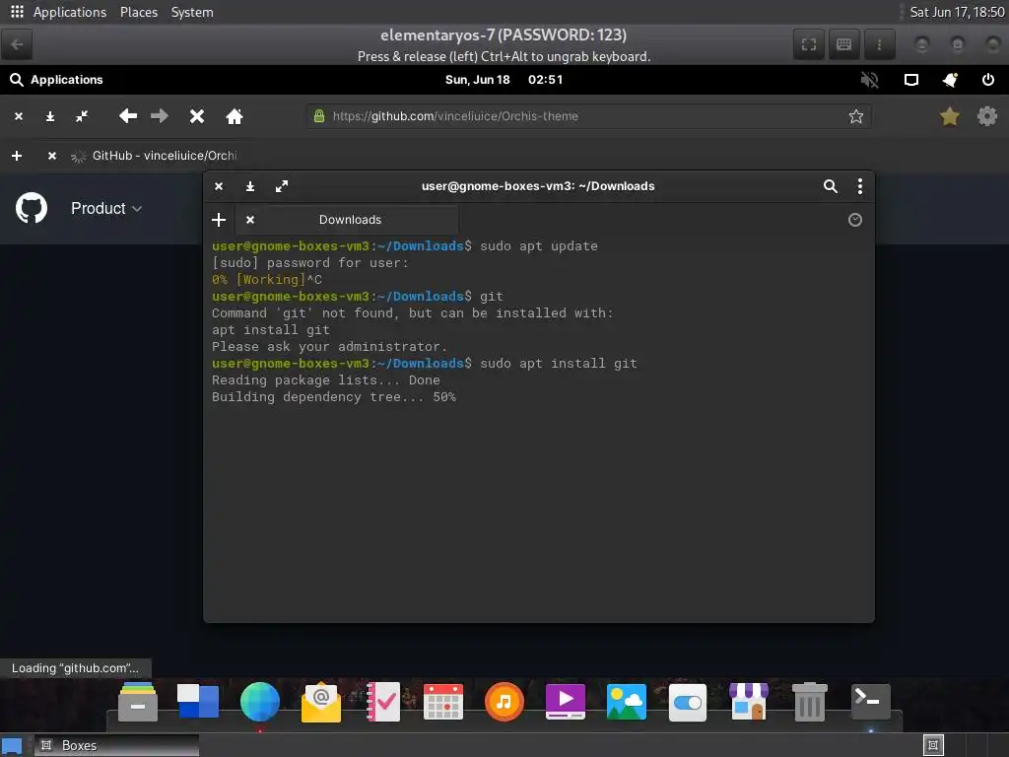Viewport: 1009px width, 757px height.
Task: Click the browser download-arrow header icon
Action: click(x=50, y=116)
